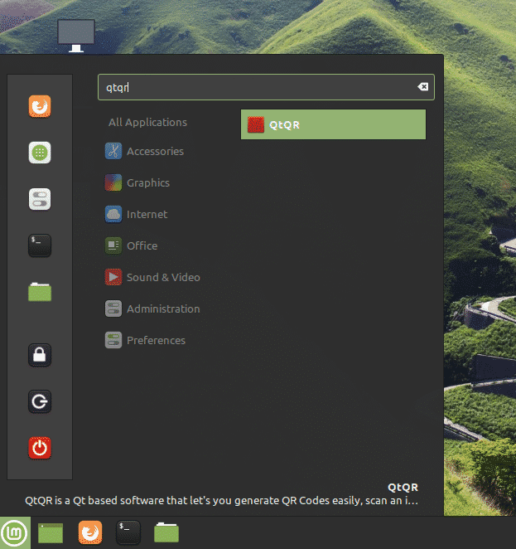Click the Logout icon in sidebar

[x=40, y=401]
